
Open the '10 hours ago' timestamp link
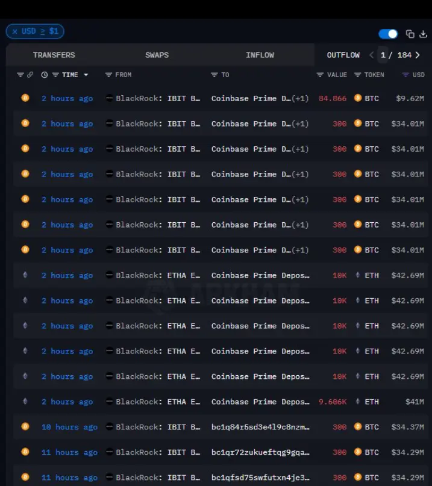pos(69,427)
